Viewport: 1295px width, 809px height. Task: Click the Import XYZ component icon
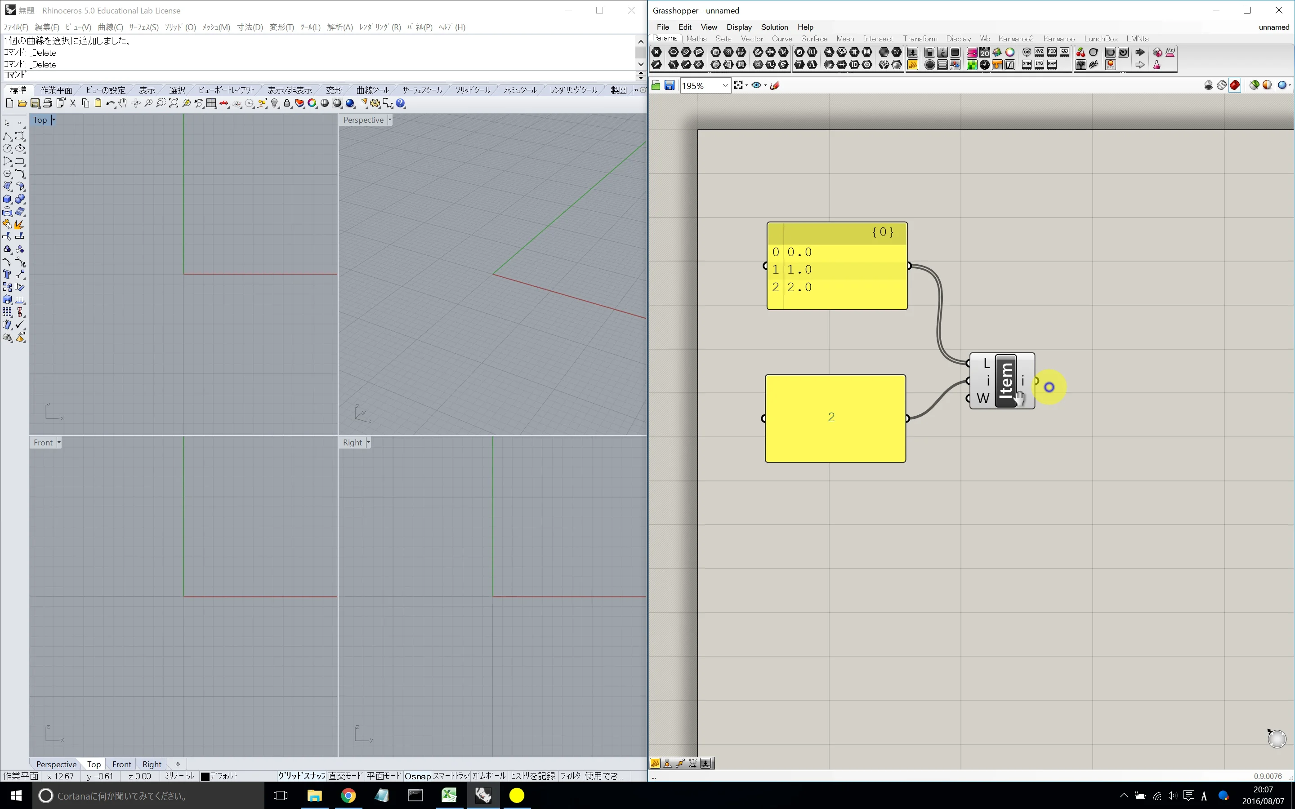pos(1039,53)
